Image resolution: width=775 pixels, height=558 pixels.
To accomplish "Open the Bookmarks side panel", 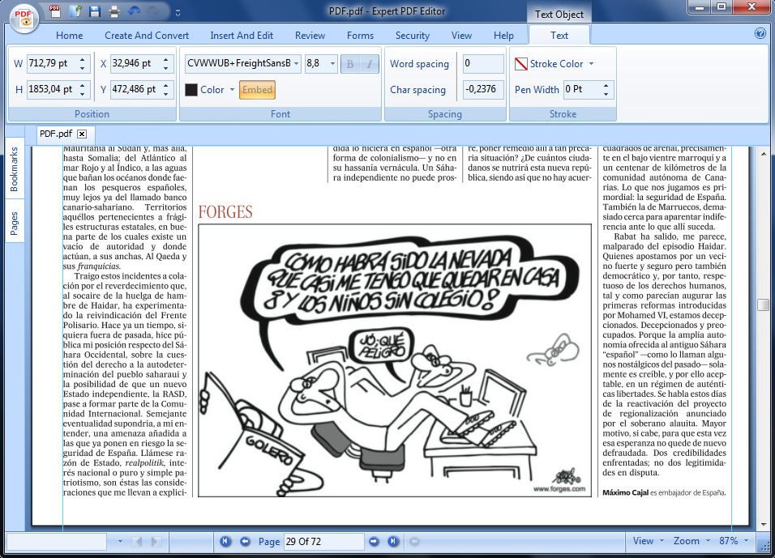I will tap(15, 169).
